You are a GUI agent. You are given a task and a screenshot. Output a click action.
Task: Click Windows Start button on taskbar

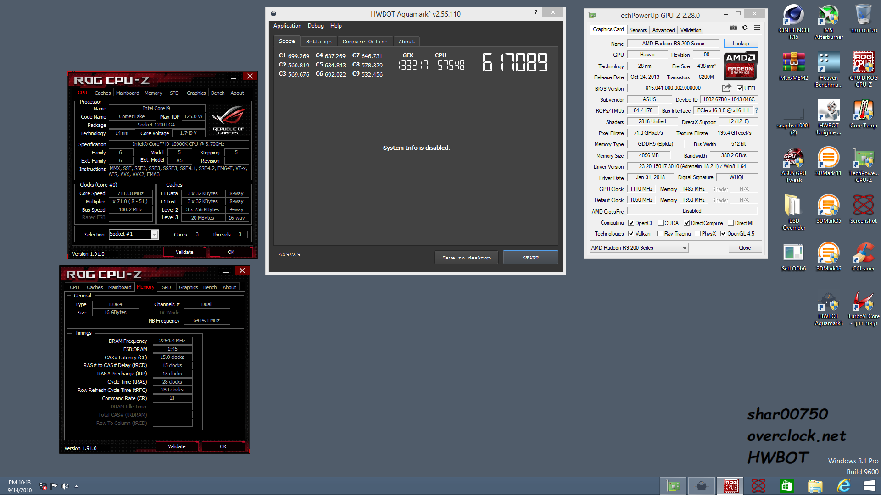869,486
